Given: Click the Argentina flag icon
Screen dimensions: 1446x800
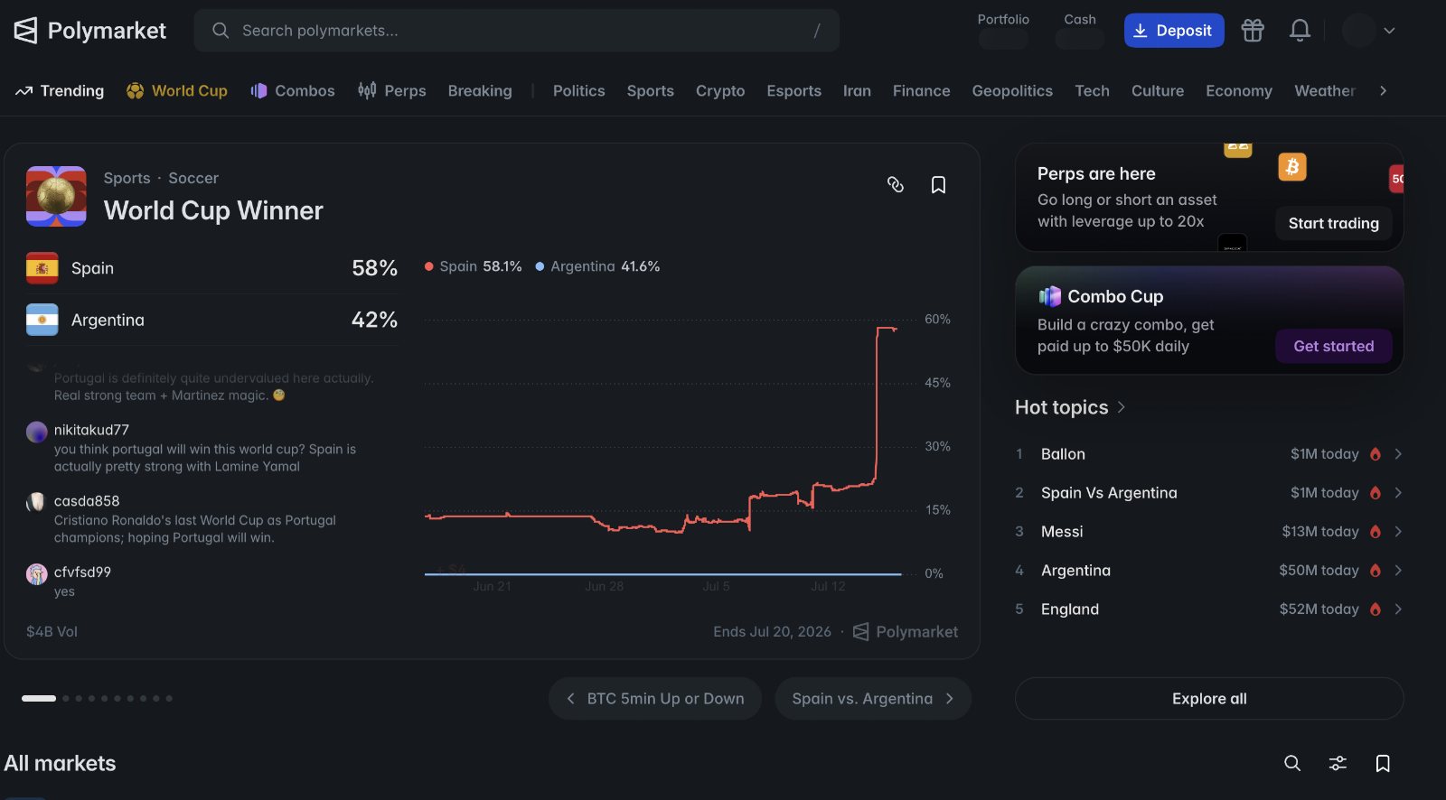Looking at the screenshot, I should pyautogui.click(x=42, y=320).
